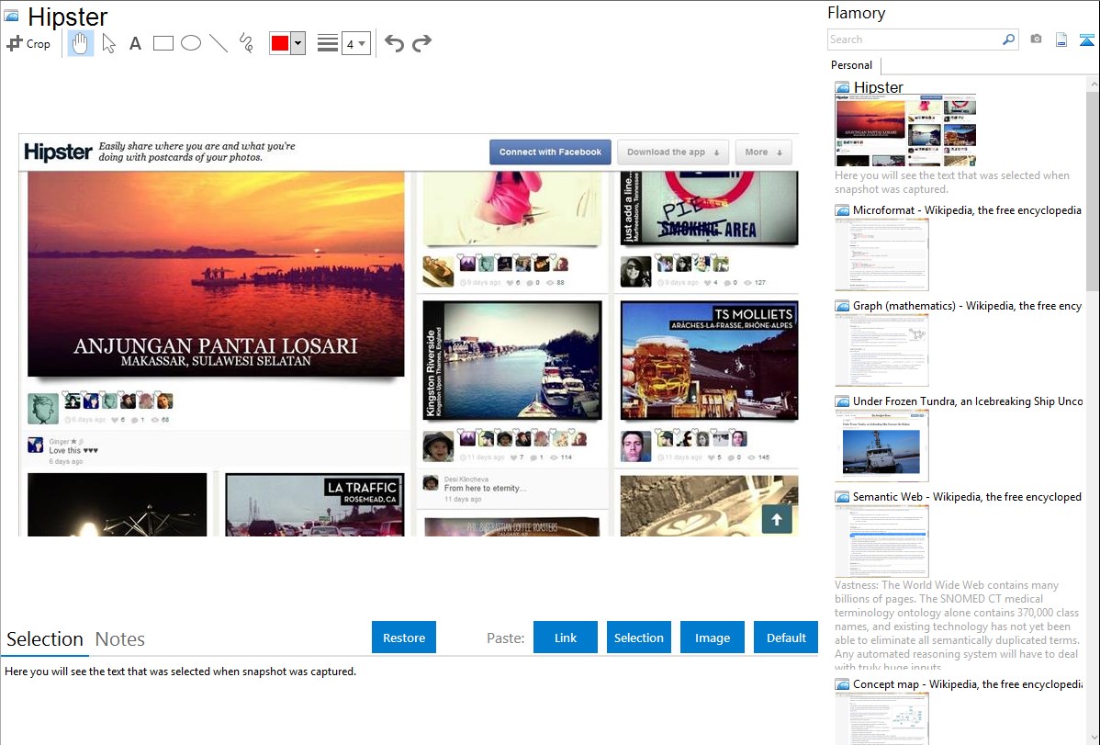Select the Concept map snapshot title

pos(968,684)
